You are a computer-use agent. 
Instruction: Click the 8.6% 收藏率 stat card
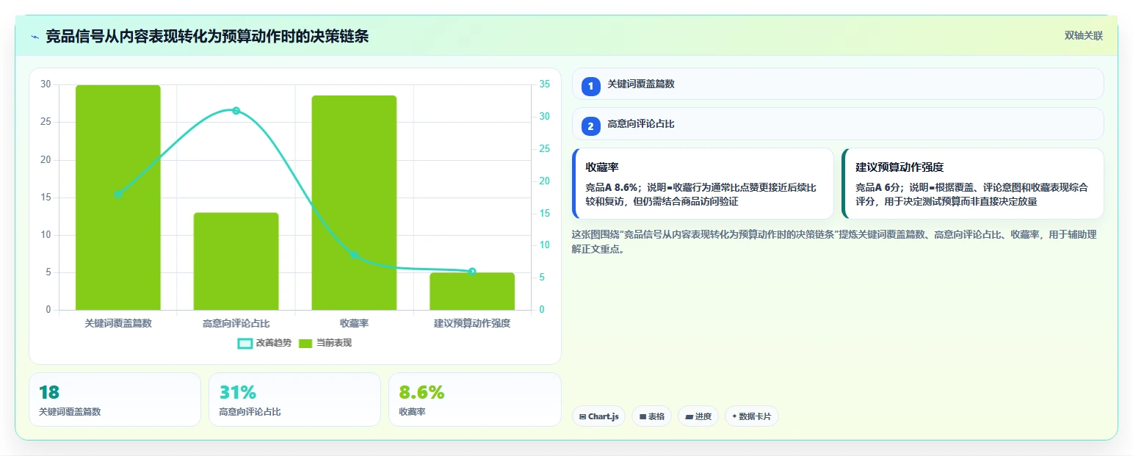(x=474, y=399)
